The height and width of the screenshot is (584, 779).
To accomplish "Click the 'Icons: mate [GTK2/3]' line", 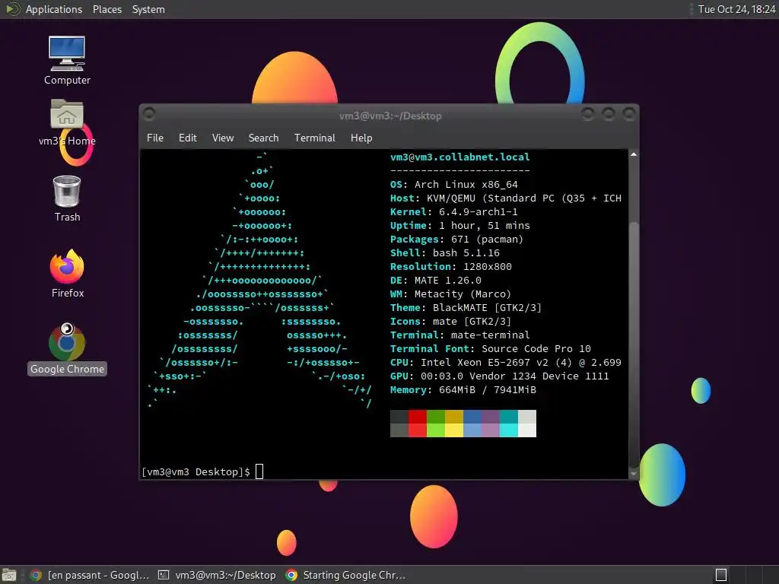I will [450, 322].
